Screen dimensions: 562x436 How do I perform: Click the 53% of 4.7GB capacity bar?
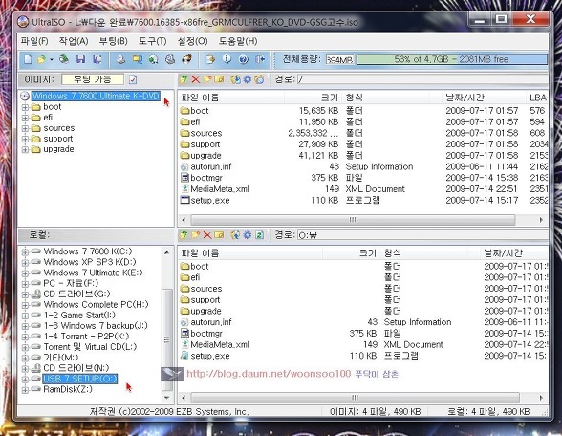pos(451,59)
